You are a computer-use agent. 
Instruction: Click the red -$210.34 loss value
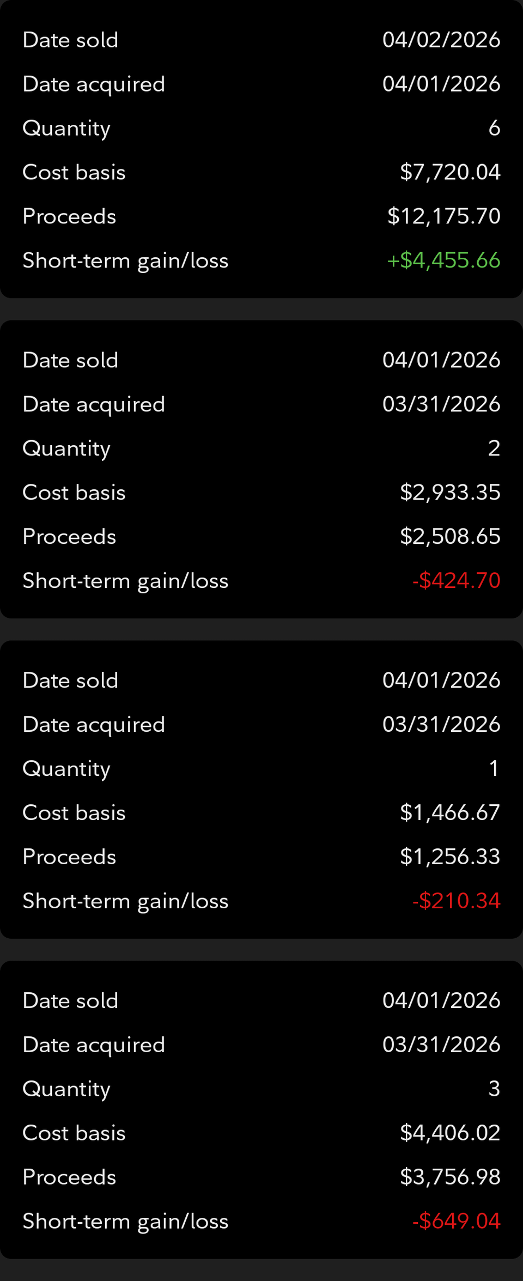(456, 901)
